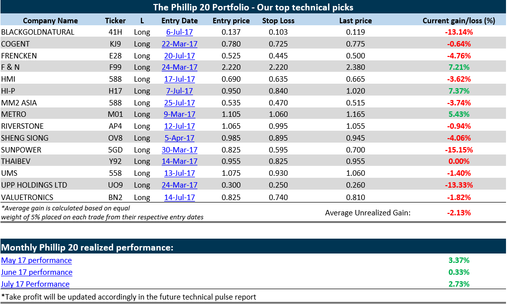This screenshot has height=305, width=507.
Task: Select the Current gain/loss (%) header
Action: coord(459,21)
